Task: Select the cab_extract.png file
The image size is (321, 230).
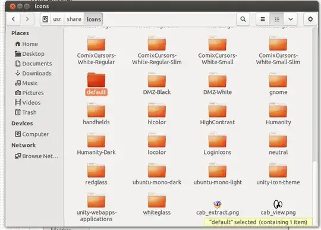Action: coord(218,207)
